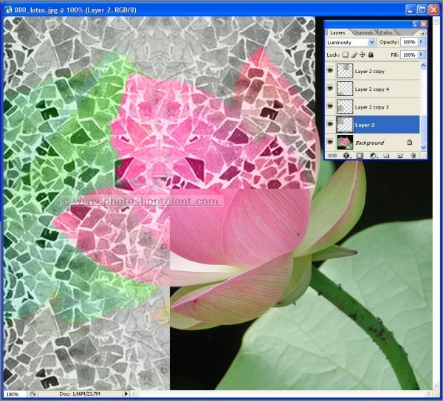The width and height of the screenshot is (443, 401).
Task: Select the Layer 2 layer name
Action: pyautogui.click(x=365, y=125)
